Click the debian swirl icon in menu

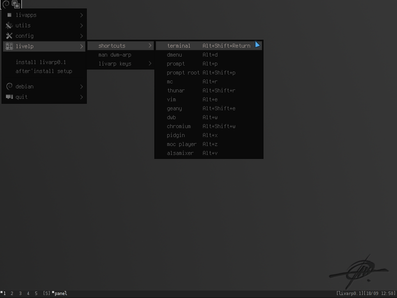9,86
